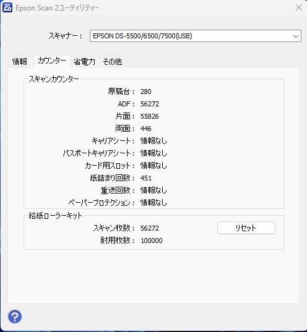The height and width of the screenshot is (332, 307).
Task: Select the カウンター tab
Action: click(52, 61)
